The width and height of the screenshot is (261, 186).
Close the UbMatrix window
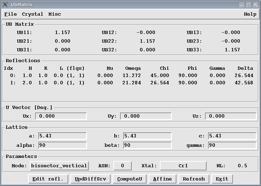(x=255, y=5)
